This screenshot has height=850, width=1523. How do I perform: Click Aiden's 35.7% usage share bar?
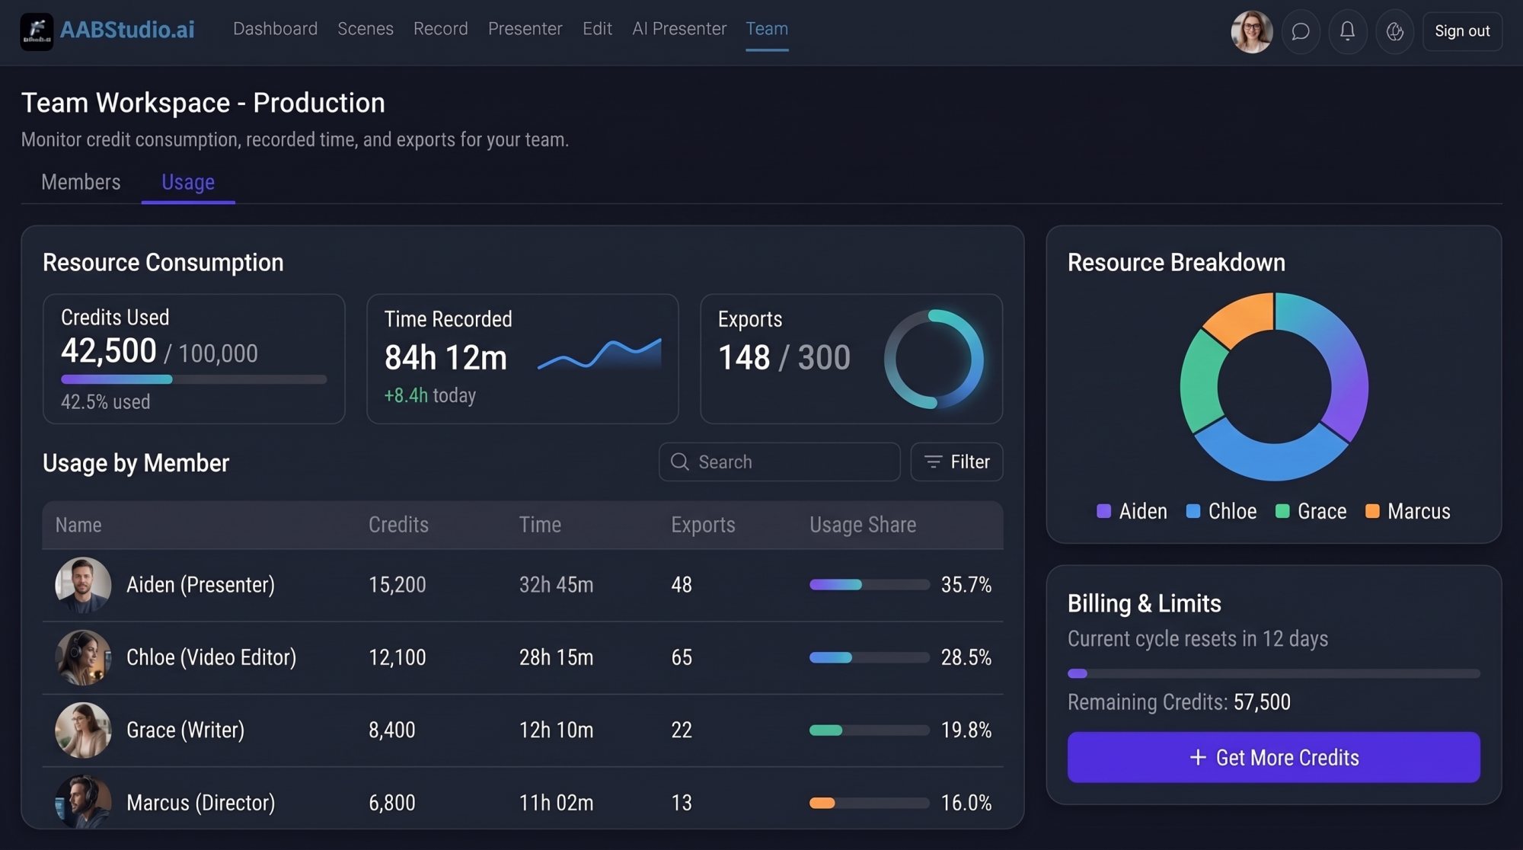[869, 584]
